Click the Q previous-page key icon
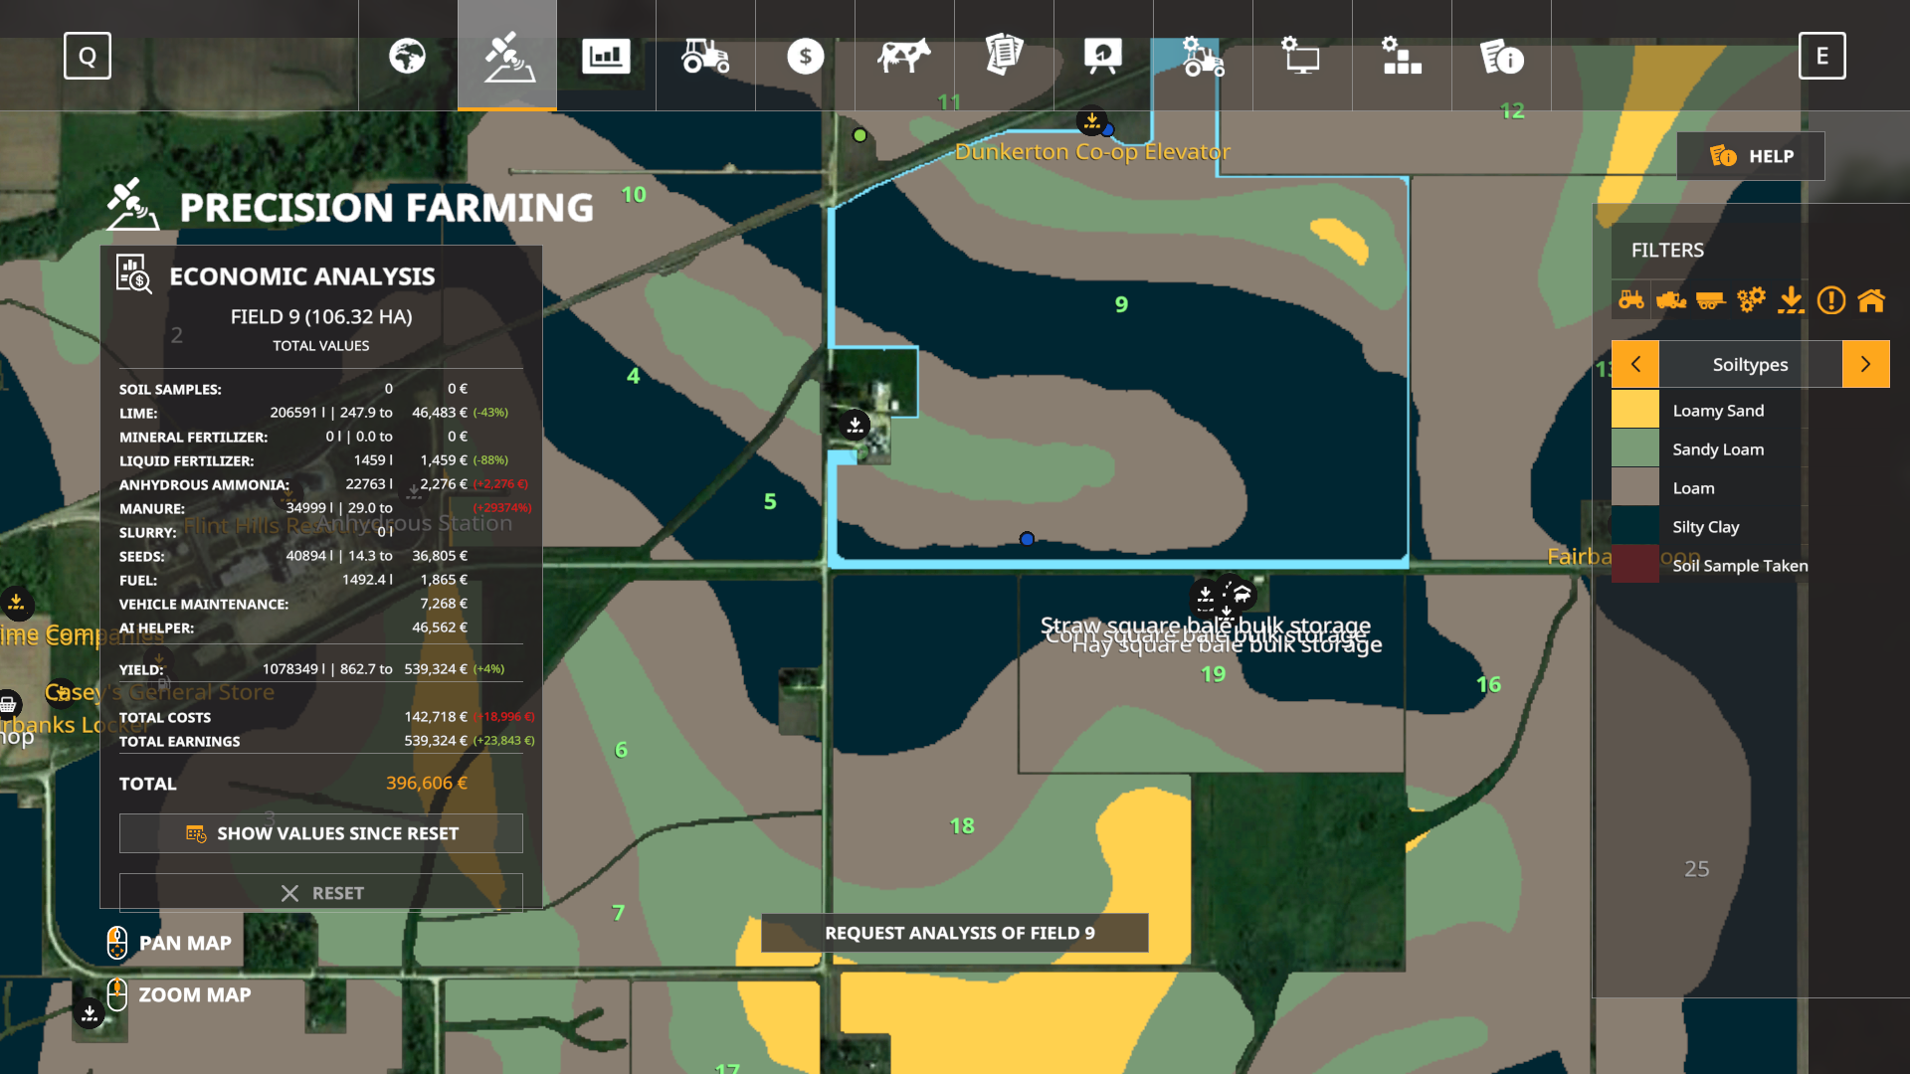Image resolution: width=1910 pixels, height=1074 pixels. tap(88, 56)
